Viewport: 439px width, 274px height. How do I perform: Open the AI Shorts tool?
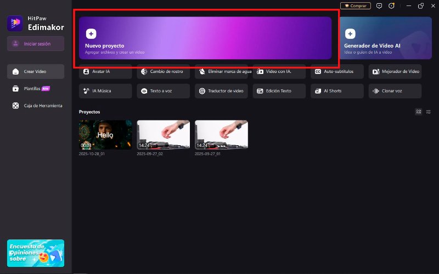click(337, 91)
